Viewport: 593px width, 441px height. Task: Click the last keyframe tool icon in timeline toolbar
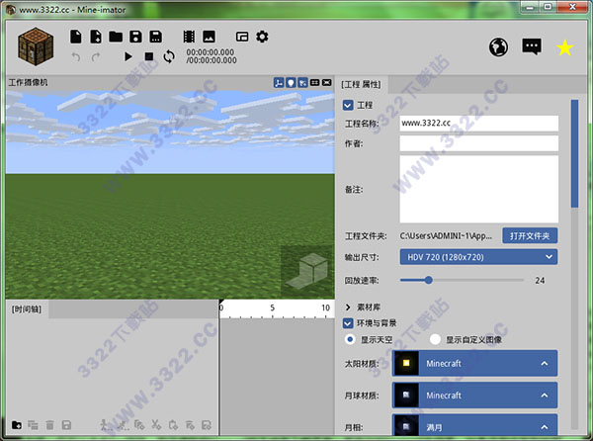click(x=207, y=425)
